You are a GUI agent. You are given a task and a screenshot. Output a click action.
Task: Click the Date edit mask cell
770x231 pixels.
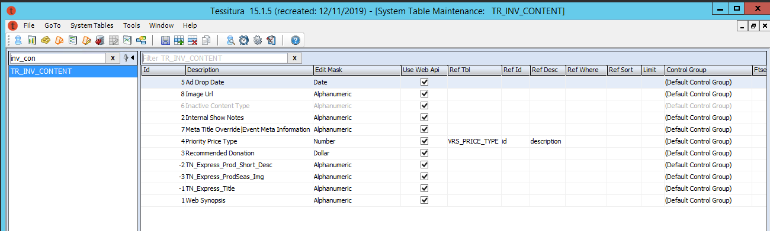coord(357,82)
